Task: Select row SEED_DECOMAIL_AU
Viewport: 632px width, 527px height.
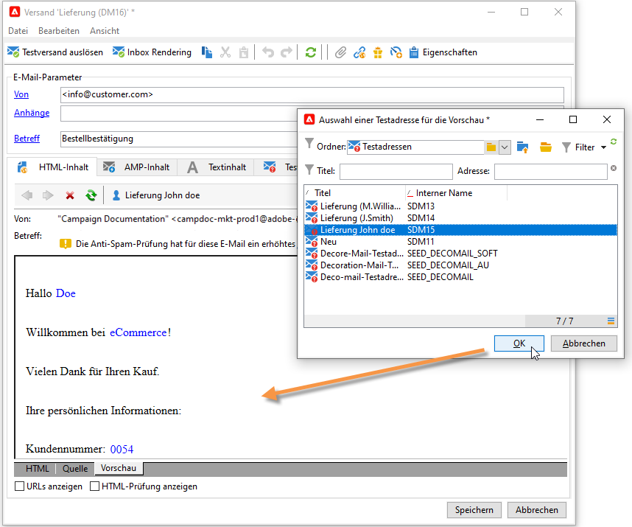Action: pos(460,265)
